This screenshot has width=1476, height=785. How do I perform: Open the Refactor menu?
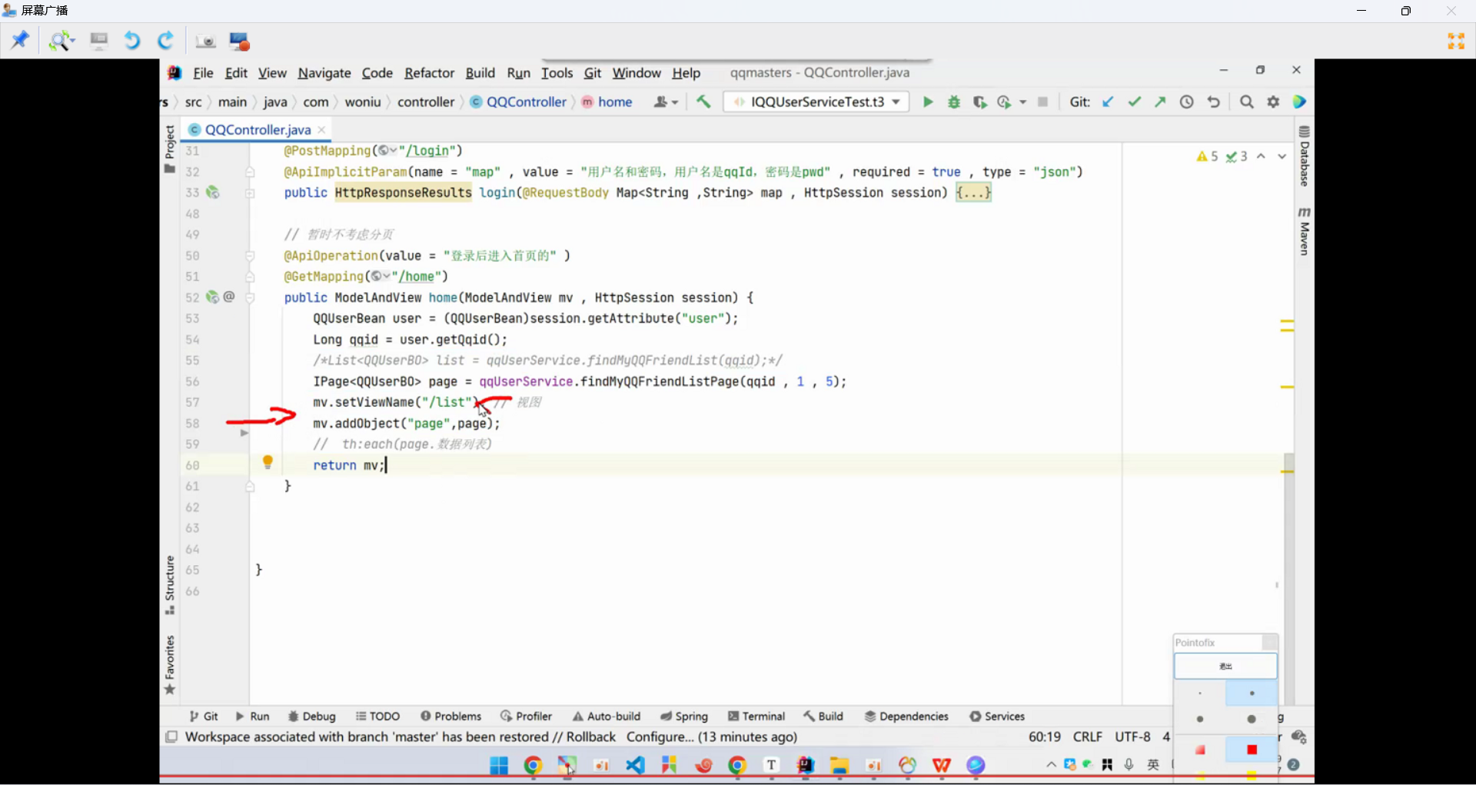[x=429, y=73]
